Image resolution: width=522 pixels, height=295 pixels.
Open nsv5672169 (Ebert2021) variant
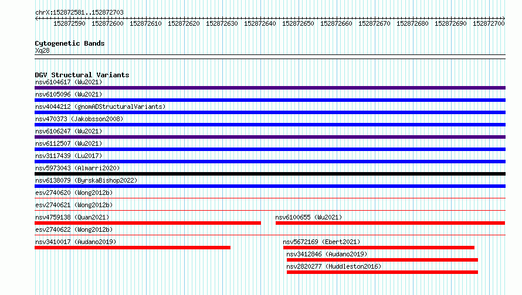tap(321, 242)
